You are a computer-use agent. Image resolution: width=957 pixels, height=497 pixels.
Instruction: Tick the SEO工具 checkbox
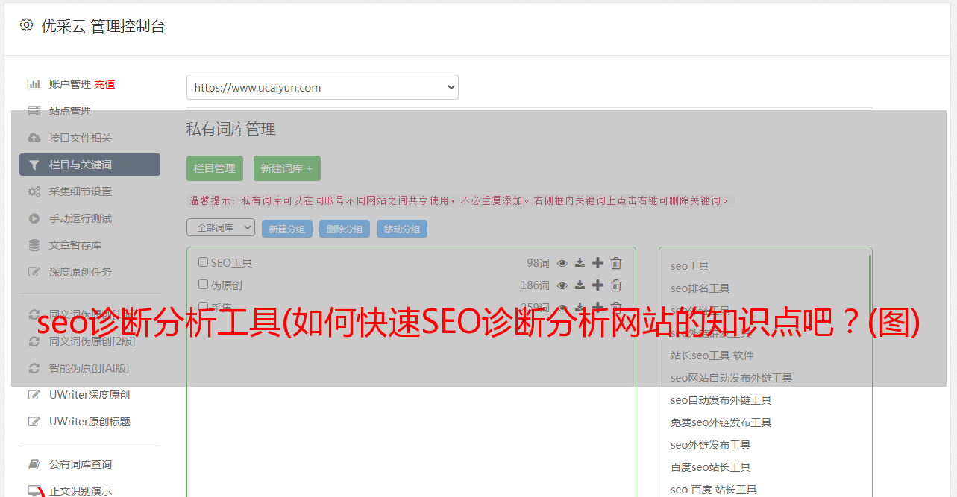click(x=203, y=262)
